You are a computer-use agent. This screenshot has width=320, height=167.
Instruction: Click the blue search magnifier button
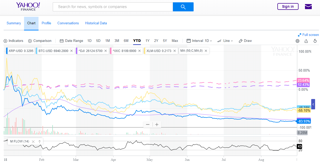[x=183, y=7]
